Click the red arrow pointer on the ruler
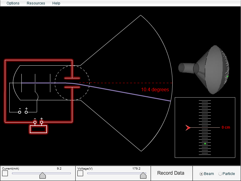The width and height of the screenshot is (241, 181). click(x=188, y=128)
